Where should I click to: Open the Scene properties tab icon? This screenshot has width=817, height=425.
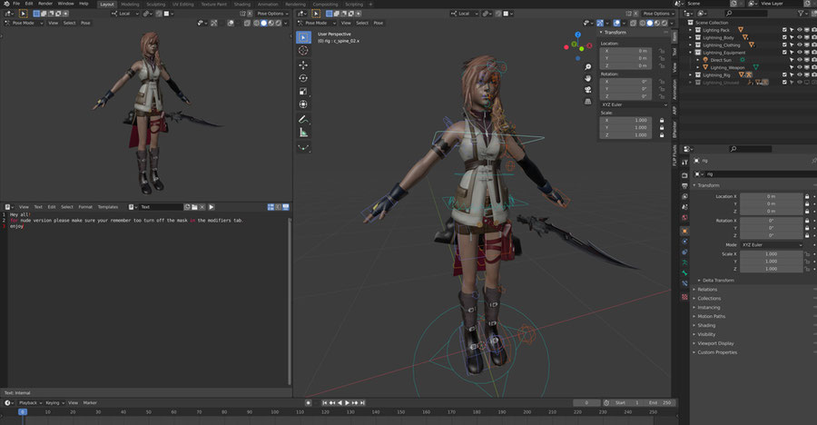(x=684, y=207)
